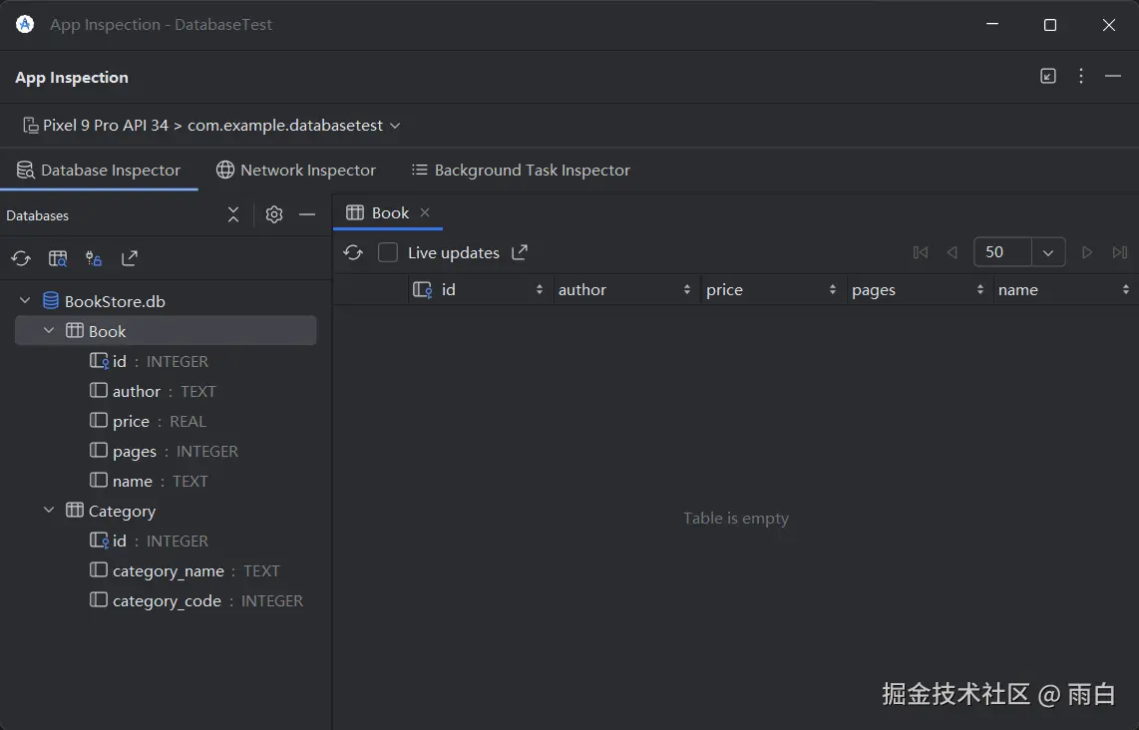The image size is (1139, 730).
Task: Toggle keep database connections open icon
Action: click(94, 258)
